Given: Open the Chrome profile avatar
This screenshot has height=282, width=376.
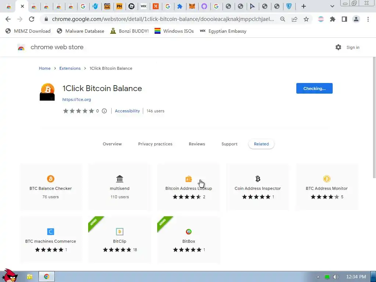Looking at the screenshot, I should [356, 19].
